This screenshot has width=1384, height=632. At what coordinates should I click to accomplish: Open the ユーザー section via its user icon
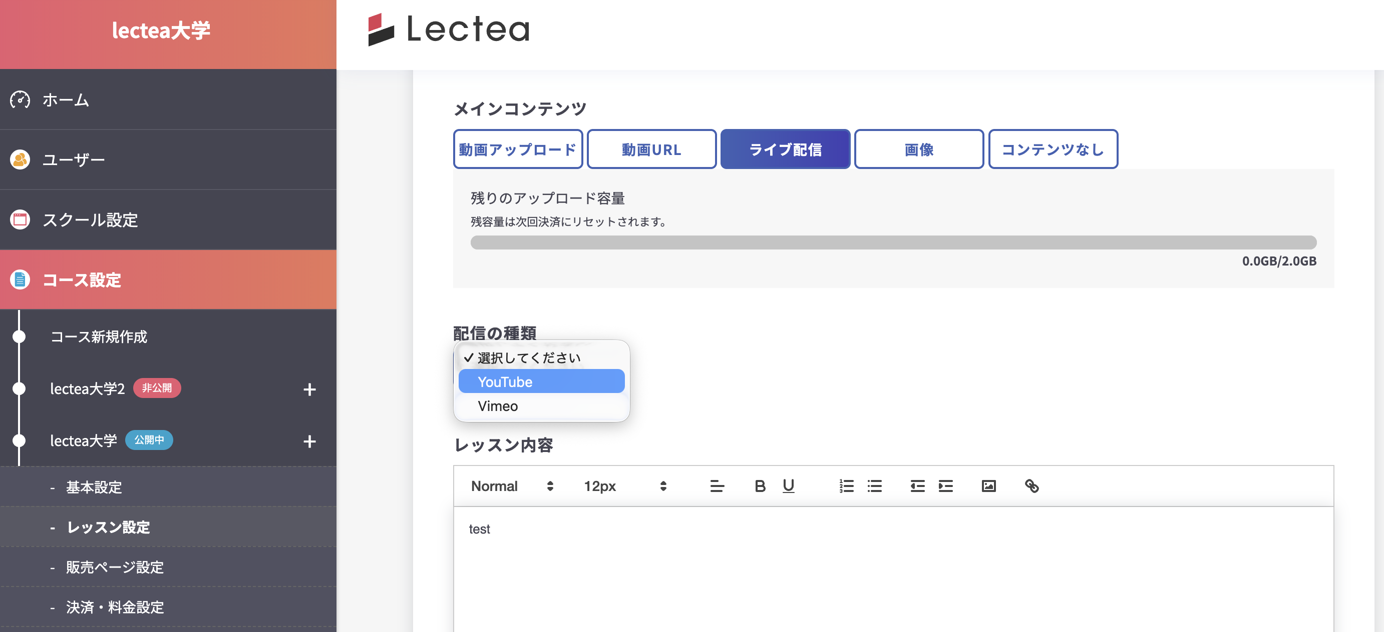coord(20,159)
